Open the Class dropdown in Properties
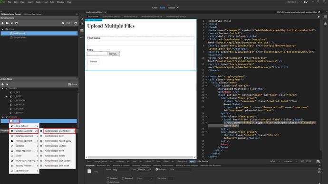Image resolution: width=328 pixels, height=184 pixels. (144, 169)
